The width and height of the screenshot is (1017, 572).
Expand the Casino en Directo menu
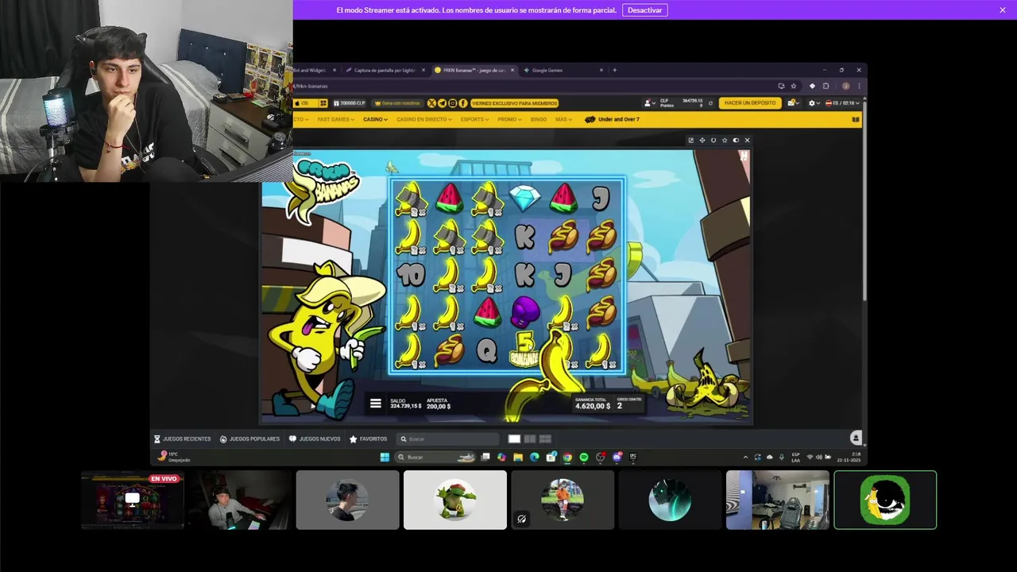(x=423, y=119)
